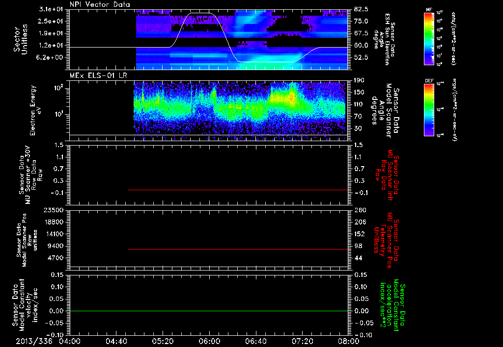
Task: Click the "52.5" elevation tick value
Action: 361,58
